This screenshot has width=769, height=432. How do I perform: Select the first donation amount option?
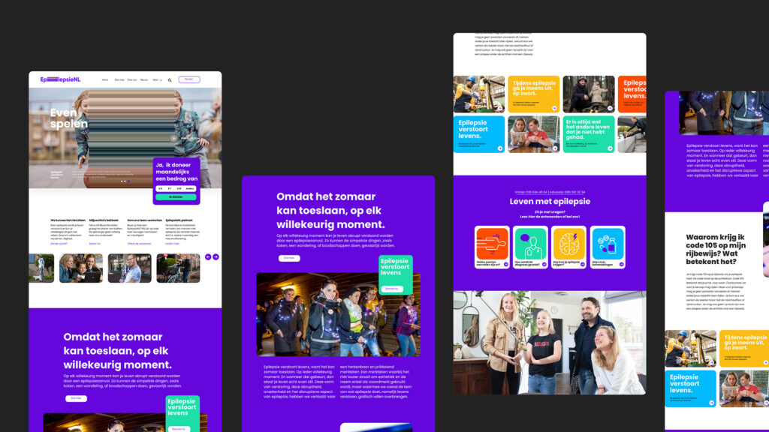pos(161,189)
